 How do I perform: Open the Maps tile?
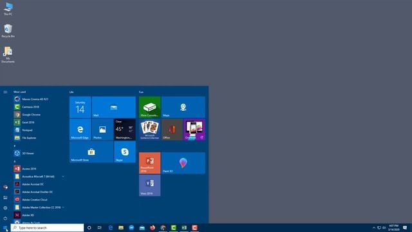(x=183, y=107)
